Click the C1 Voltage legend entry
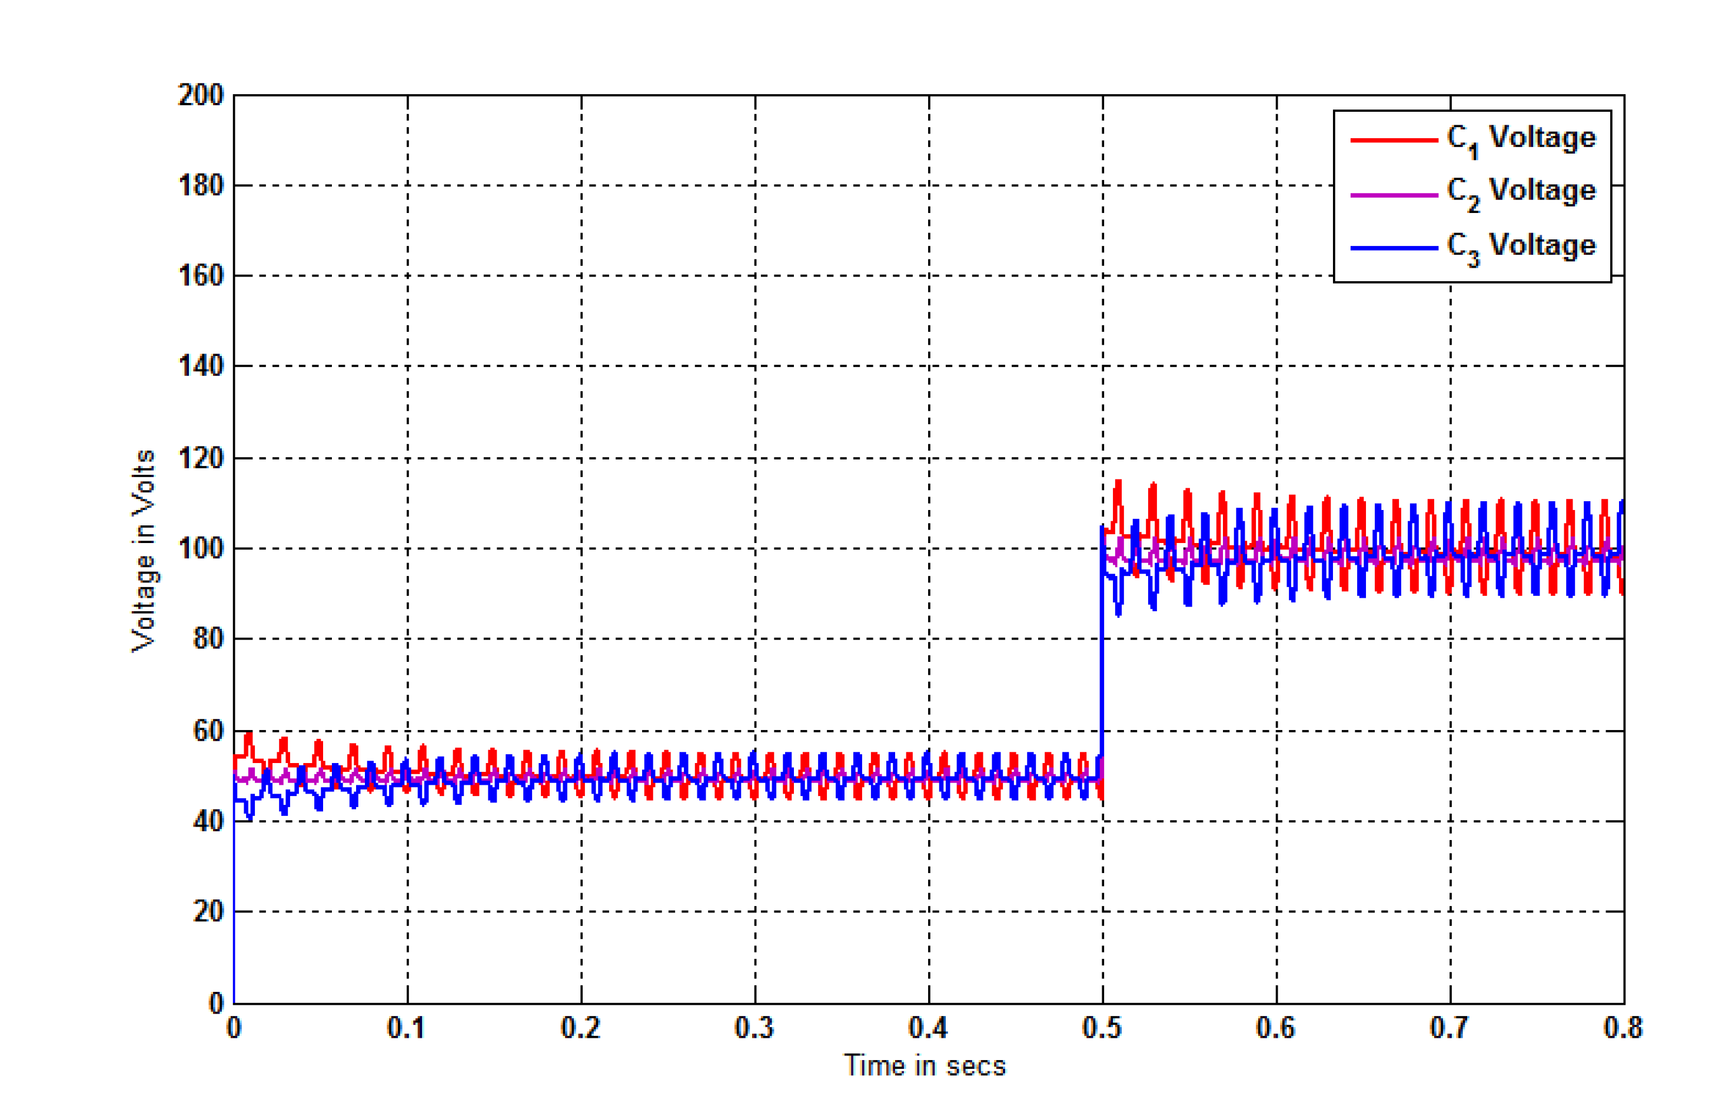The height and width of the screenshot is (1116, 1722). 1520,138
